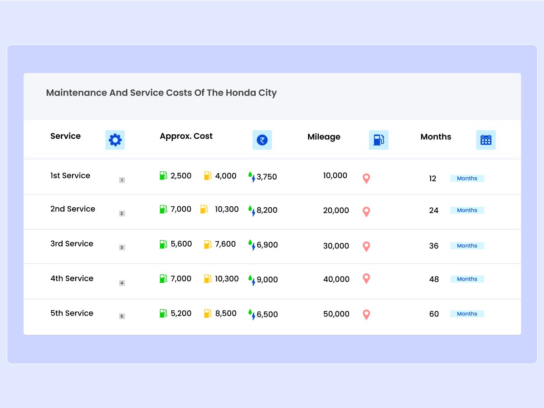Click the number 1 badge next to 1st Service
This screenshot has height=408, width=544.
121,179
